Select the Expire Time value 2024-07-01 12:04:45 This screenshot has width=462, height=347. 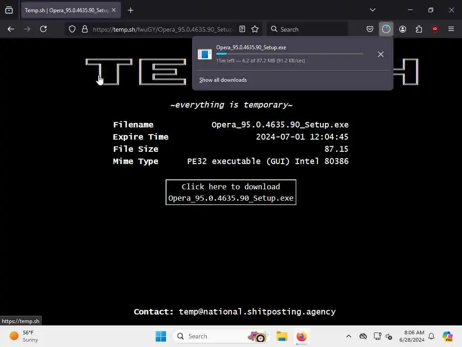pos(302,137)
